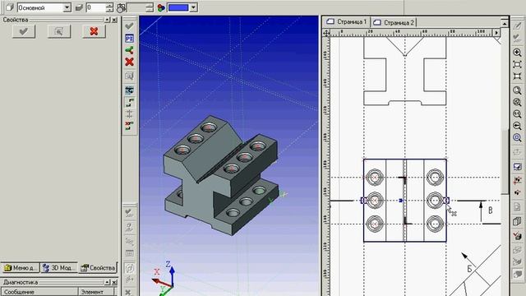
Task: Click the layer icon beside the Основной combo
Action: [9, 7]
